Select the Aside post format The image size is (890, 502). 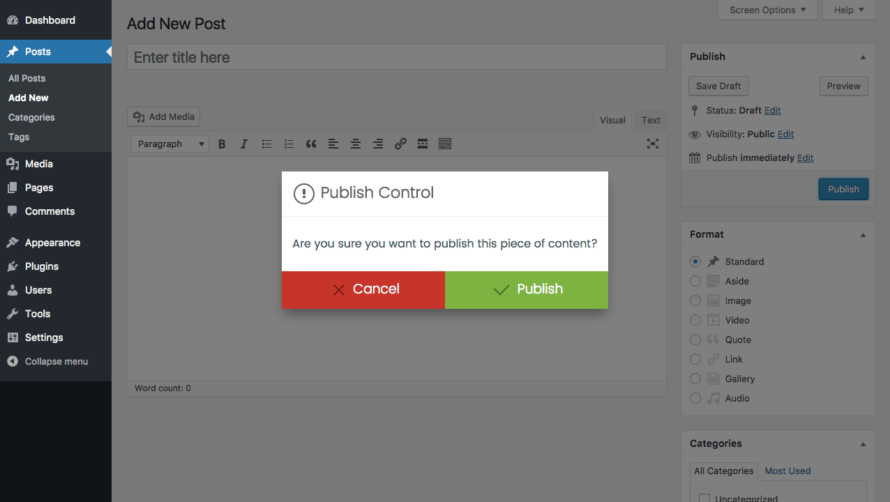695,281
